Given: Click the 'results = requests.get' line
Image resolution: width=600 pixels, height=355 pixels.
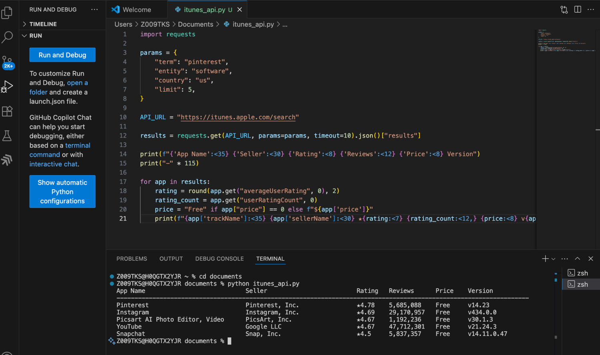Looking at the screenshot, I should coord(280,136).
